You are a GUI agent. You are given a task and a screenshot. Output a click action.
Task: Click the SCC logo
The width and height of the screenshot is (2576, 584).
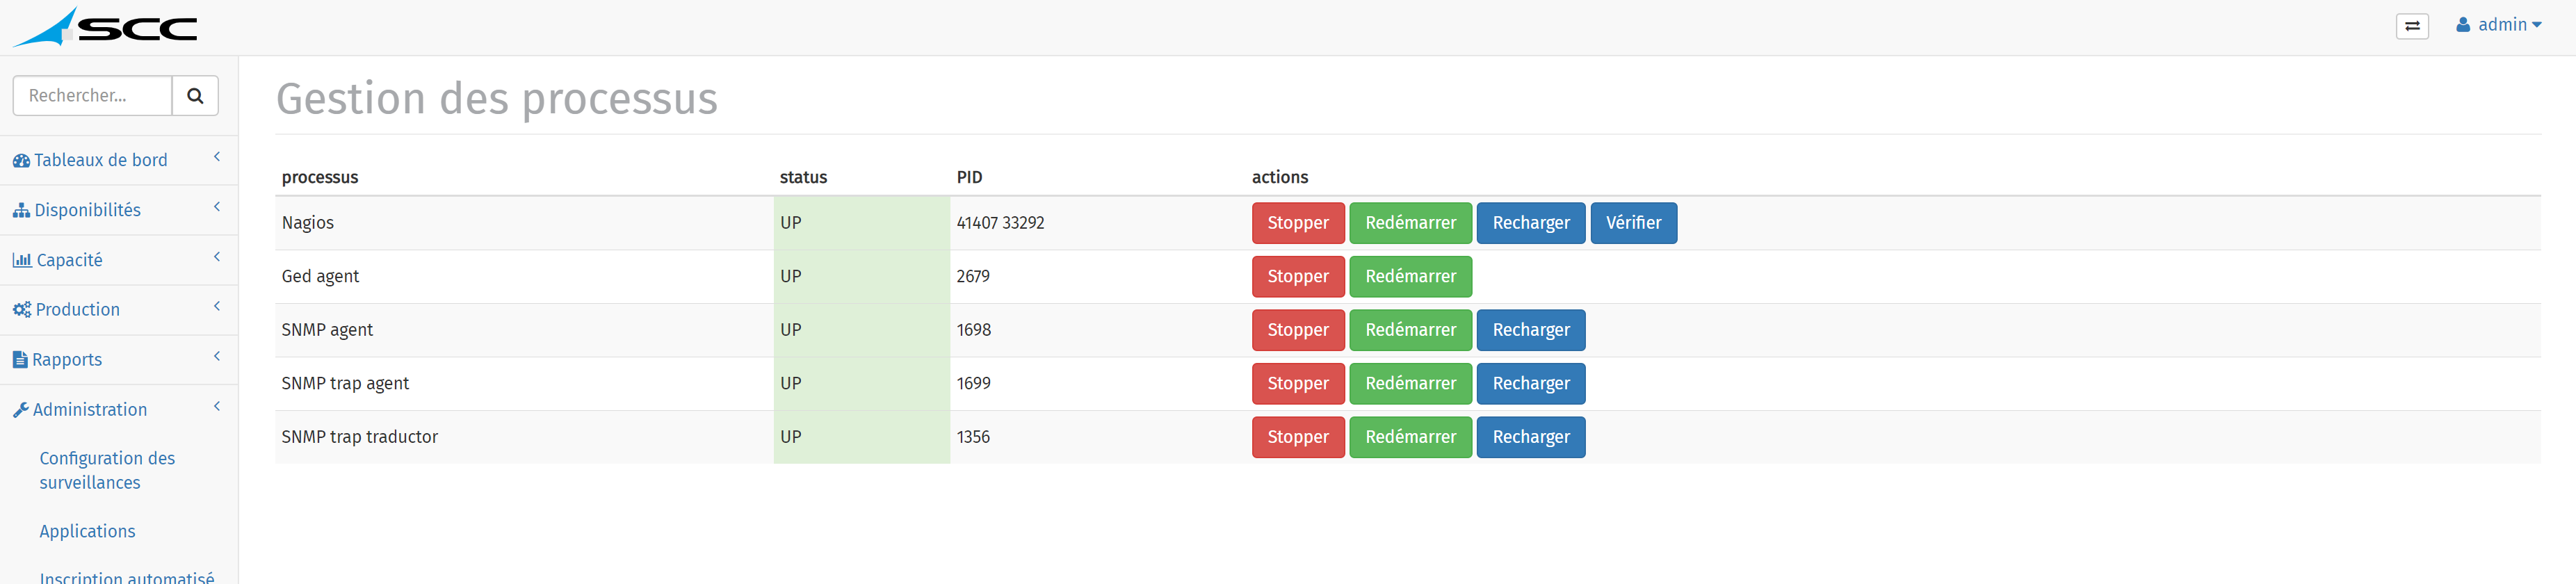[105, 27]
